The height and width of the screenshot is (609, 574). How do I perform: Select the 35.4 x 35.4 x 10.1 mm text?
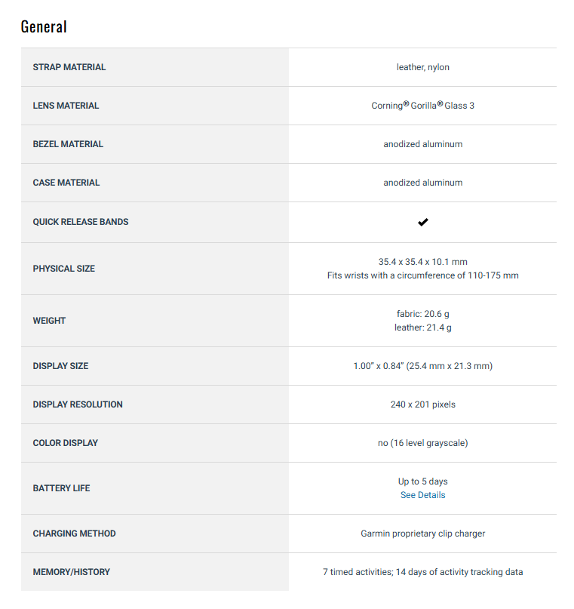click(422, 262)
